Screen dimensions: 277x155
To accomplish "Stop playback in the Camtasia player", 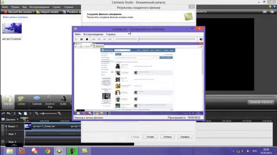I will coord(87,39).
